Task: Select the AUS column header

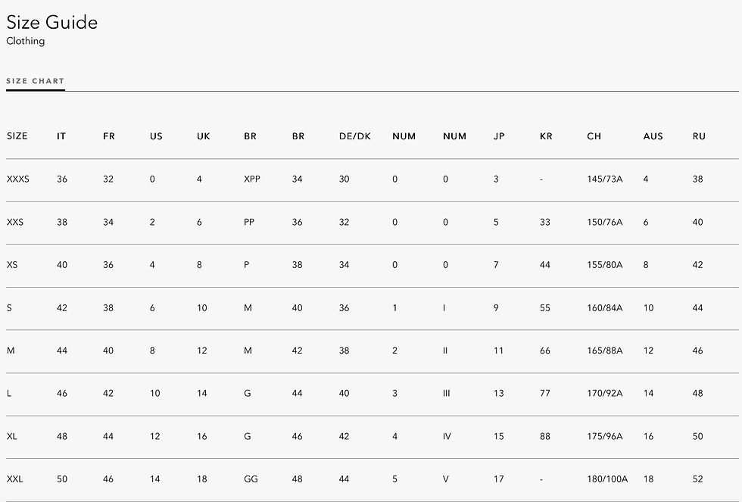Action: pyautogui.click(x=653, y=136)
